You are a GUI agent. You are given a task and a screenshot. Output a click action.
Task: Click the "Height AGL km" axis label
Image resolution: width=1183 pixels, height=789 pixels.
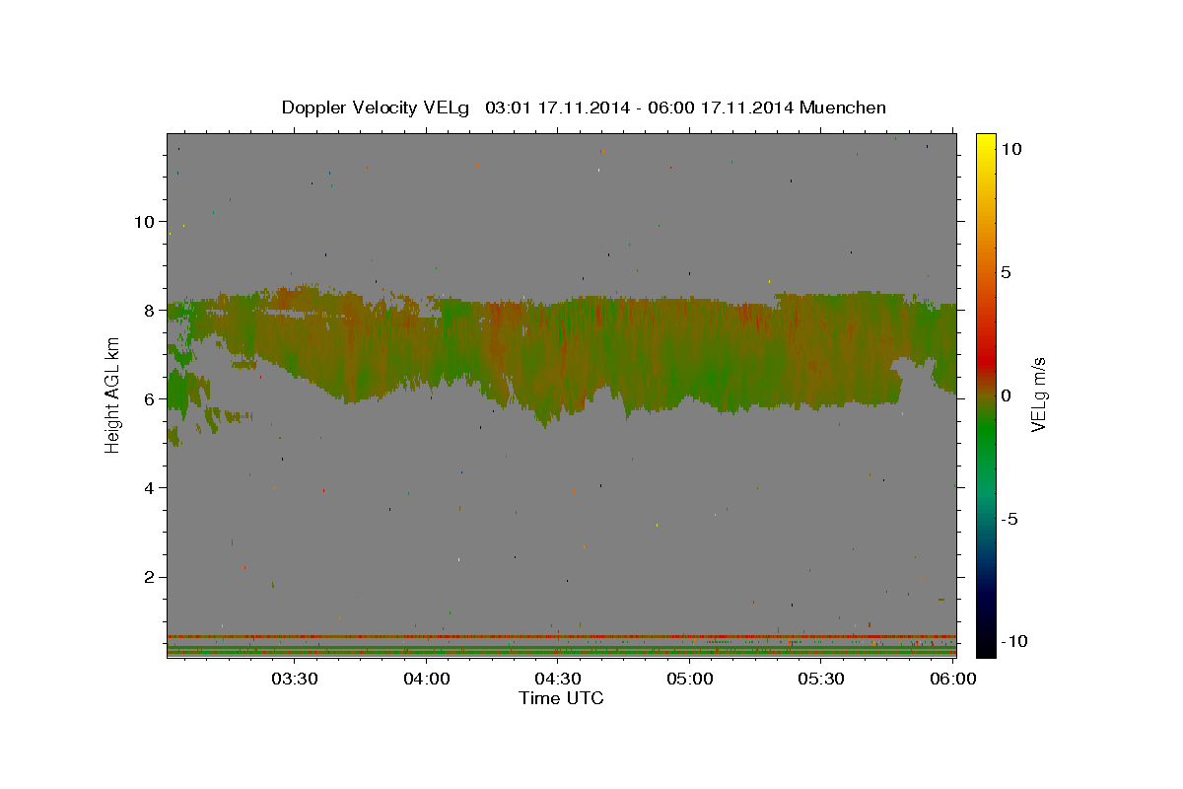pos(112,394)
